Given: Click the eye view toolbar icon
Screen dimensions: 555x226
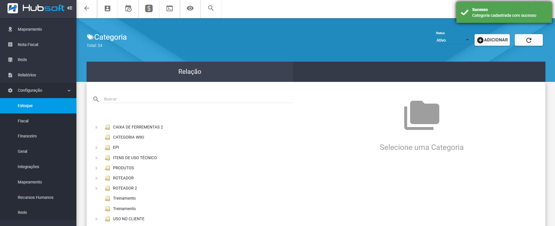Looking at the screenshot, I should pyautogui.click(x=190, y=8).
